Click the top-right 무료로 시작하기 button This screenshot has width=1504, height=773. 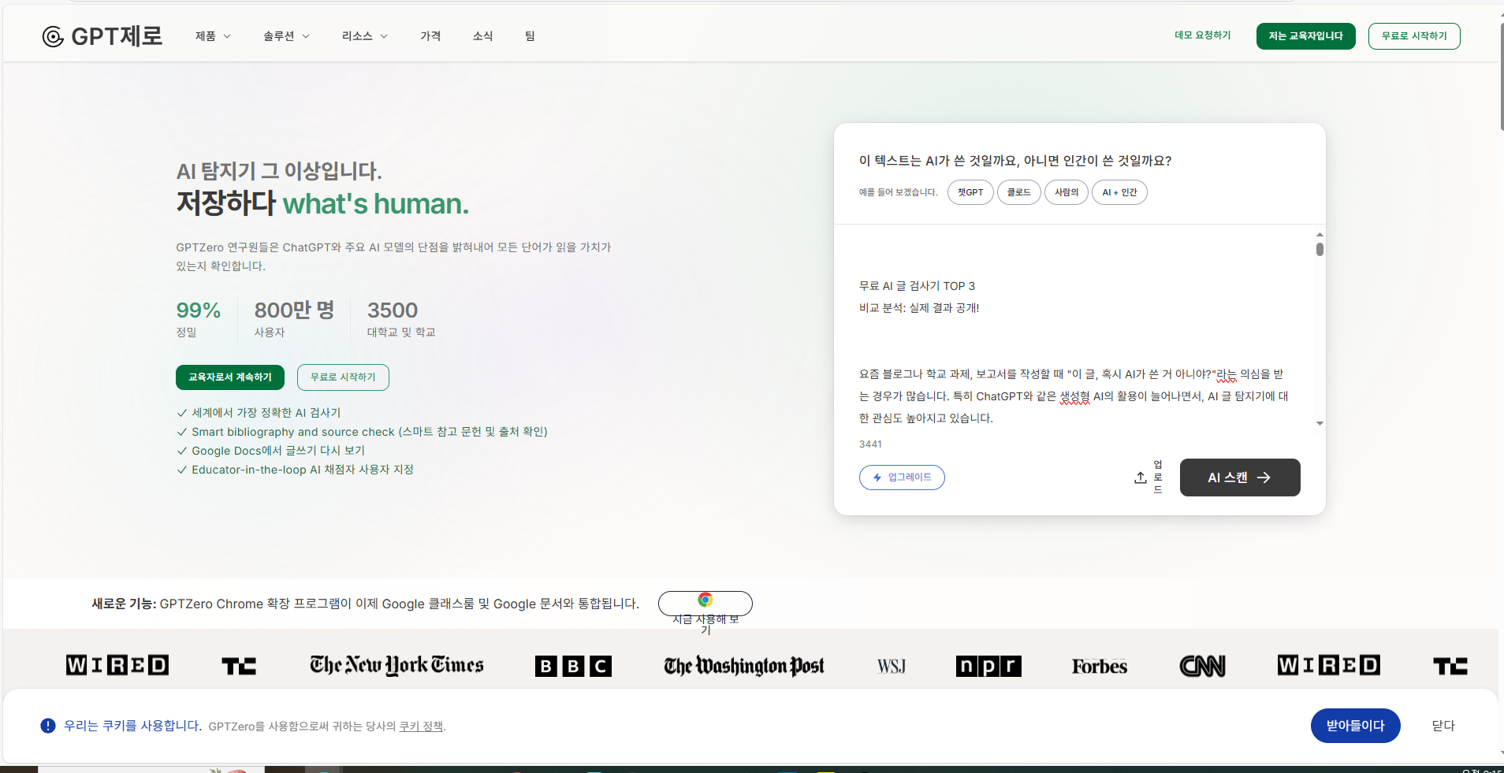click(x=1414, y=36)
